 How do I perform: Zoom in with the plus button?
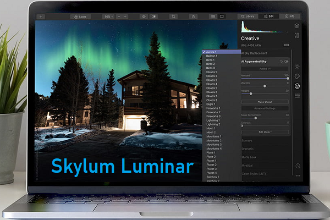point(125,16)
